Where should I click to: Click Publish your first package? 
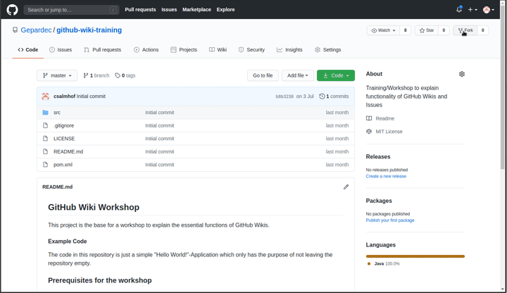click(x=390, y=220)
